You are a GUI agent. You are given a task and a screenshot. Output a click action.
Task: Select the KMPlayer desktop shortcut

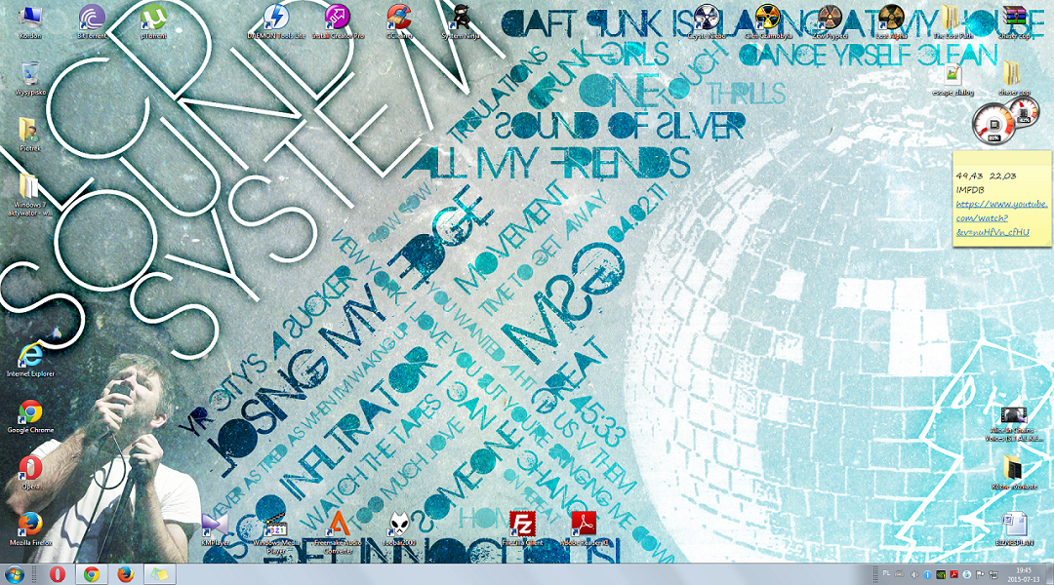pos(215,529)
